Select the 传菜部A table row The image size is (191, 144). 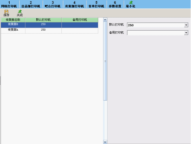pyautogui.click(x=49, y=30)
